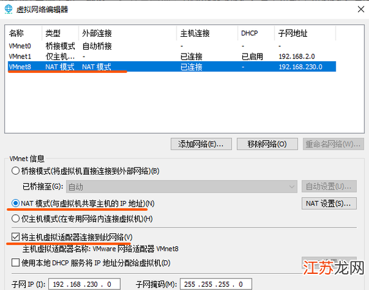The image size is (369, 290).
Task: Enable 使用本地 DHCP 服务 checkbox
Action: [15, 262]
